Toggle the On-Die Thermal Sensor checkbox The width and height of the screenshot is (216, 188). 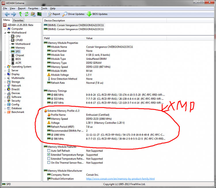click(x=49, y=163)
